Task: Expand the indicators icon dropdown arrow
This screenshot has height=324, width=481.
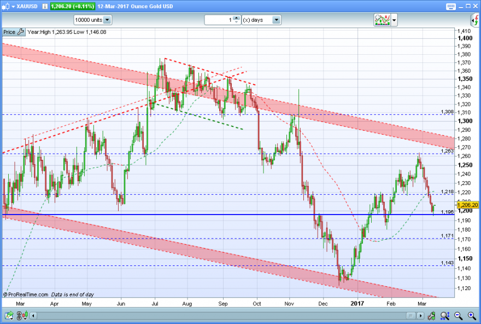Action: coord(394,20)
